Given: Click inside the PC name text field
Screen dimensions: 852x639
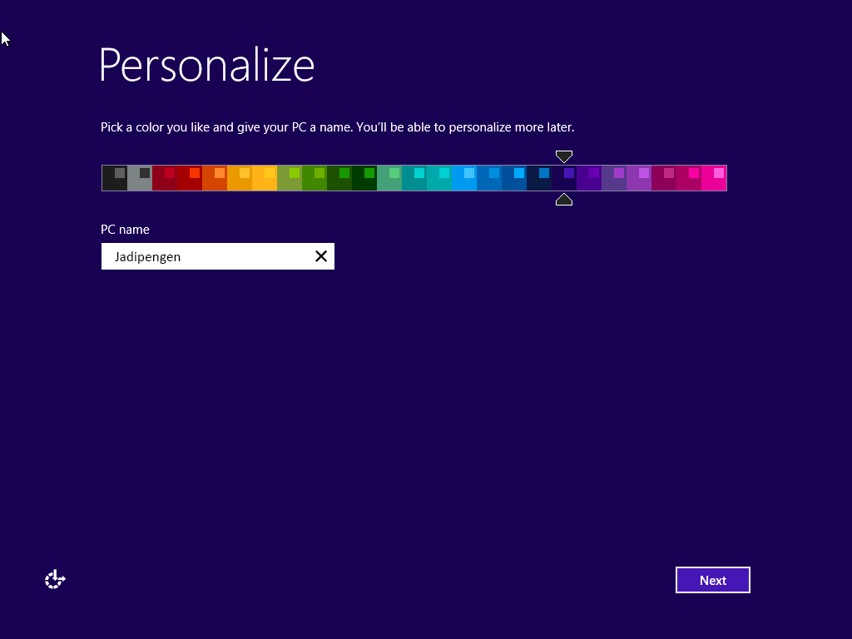Looking at the screenshot, I should point(208,256).
